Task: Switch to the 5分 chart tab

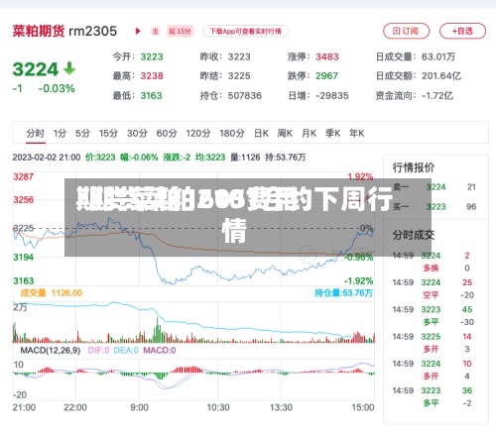Action: (x=82, y=133)
